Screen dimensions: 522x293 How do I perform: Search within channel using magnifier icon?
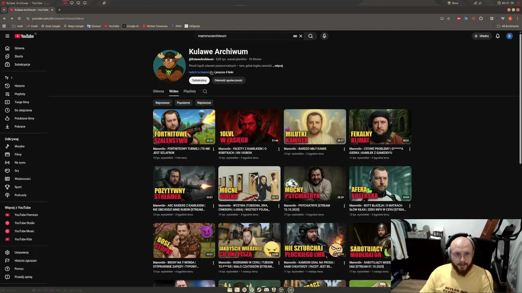point(205,92)
